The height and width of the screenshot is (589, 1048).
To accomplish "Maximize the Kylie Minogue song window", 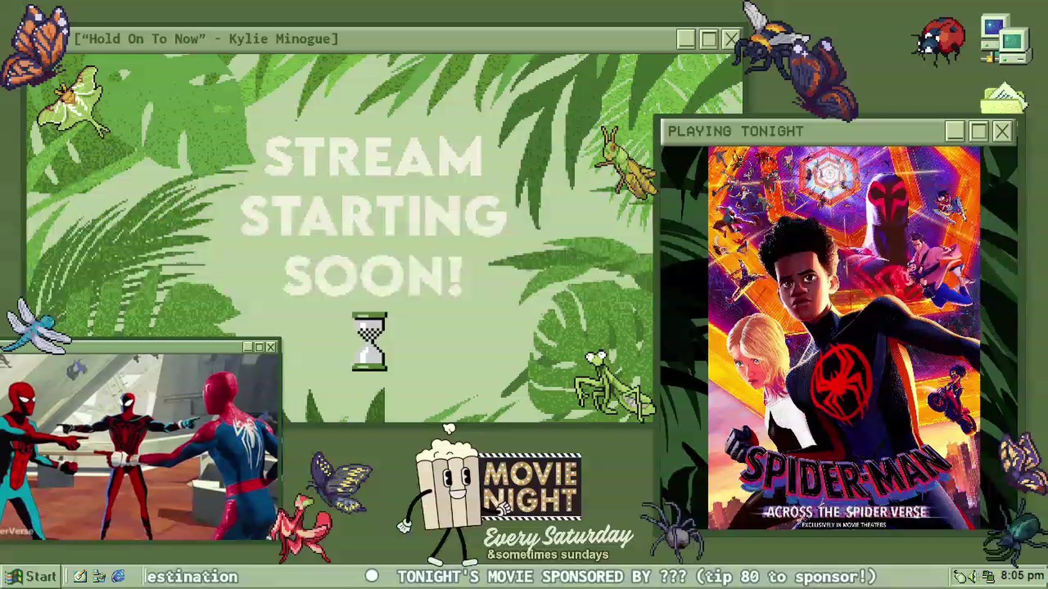I will [x=708, y=39].
